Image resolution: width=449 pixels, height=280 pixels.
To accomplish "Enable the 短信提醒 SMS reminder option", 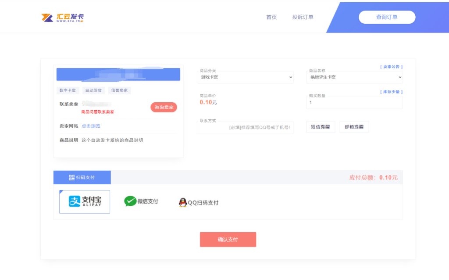I will (320, 126).
